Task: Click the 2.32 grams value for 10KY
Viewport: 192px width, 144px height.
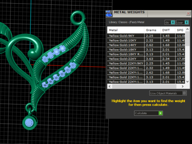Action: click(150, 40)
